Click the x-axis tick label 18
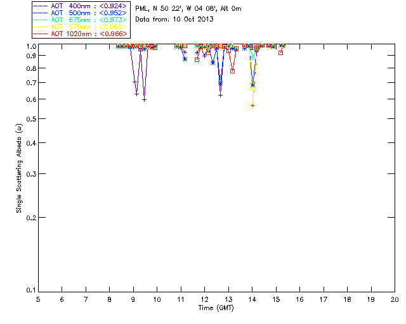406x324 pixels. pos(348,299)
